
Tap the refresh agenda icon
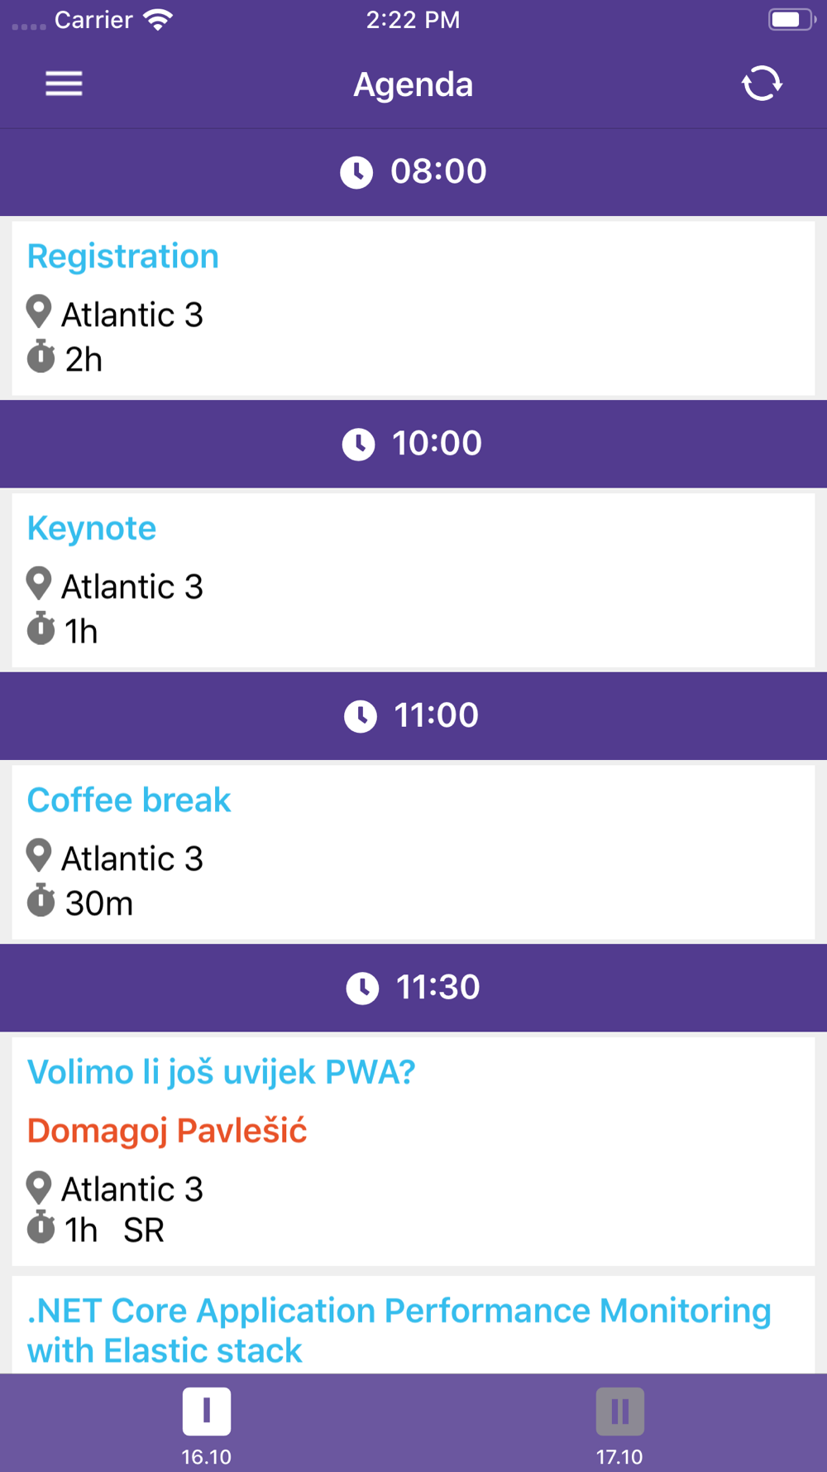(x=761, y=84)
